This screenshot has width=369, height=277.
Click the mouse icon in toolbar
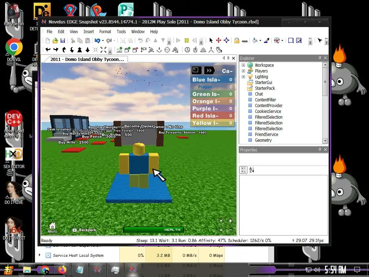[x=195, y=50]
